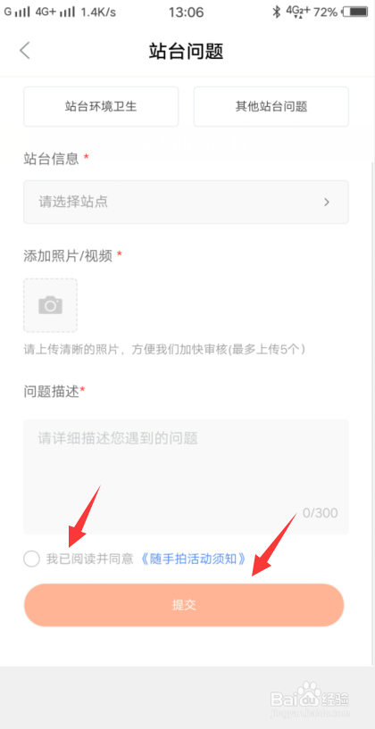
Task: Select the 其他站台问题 category
Action: click(x=271, y=106)
